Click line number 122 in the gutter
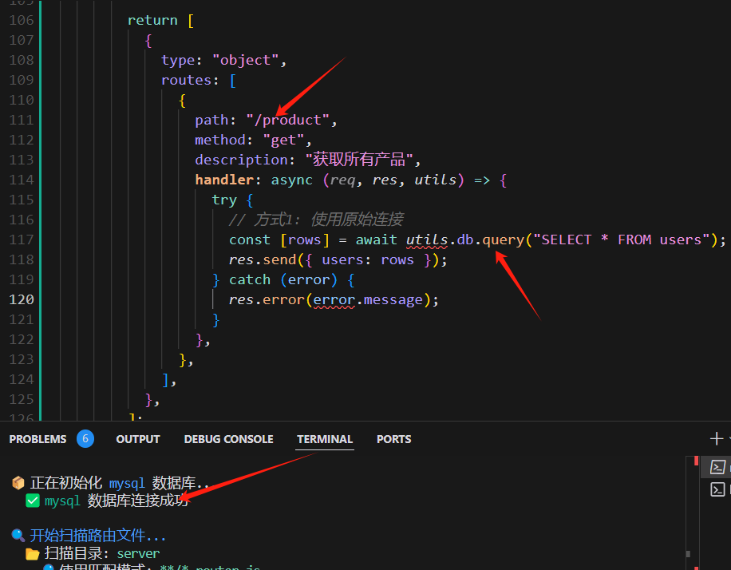Screen dimensions: 731x570 coord(22,339)
